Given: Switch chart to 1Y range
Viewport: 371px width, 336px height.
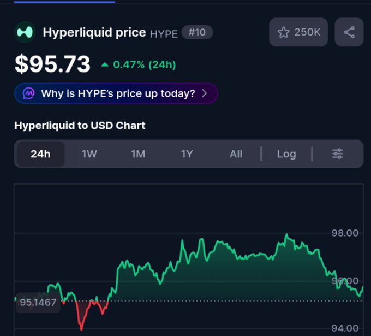Looking at the screenshot, I should [187, 154].
